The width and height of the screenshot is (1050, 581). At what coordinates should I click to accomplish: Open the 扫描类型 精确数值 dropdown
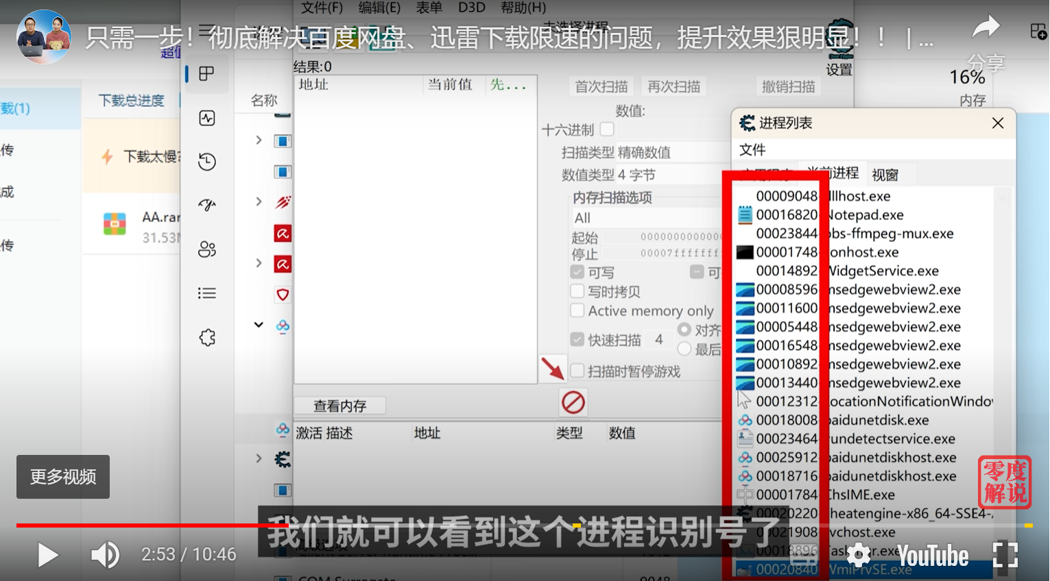672,152
